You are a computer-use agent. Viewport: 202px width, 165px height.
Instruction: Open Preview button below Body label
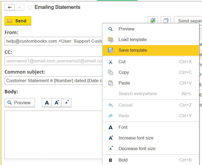click(x=19, y=103)
